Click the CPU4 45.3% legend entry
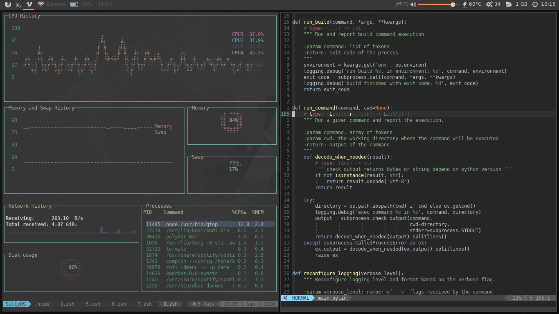 tap(248, 53)
